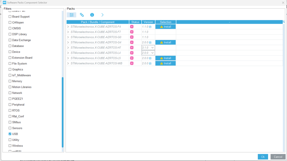287x161 pixels.
Task: Click status chip icon for X-CUBE-AZRTOS-L4
Action: 132,53
